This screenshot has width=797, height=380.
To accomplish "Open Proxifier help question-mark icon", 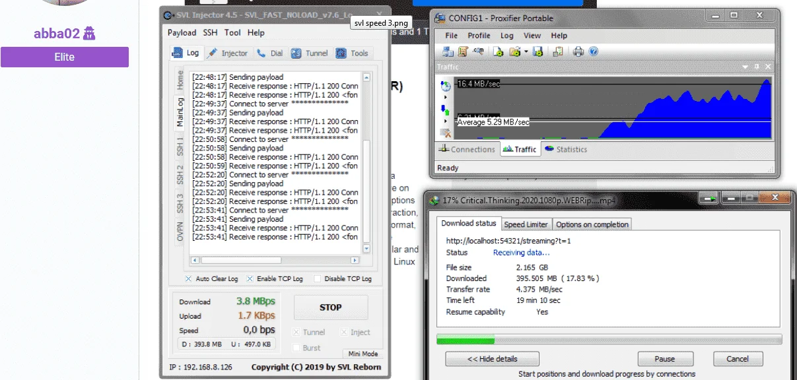I will pyautogui.click(x=593, y=51).
